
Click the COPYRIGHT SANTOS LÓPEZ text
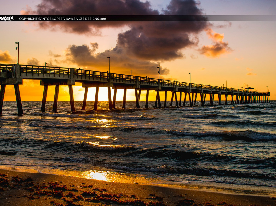click(x=41, y=19)
